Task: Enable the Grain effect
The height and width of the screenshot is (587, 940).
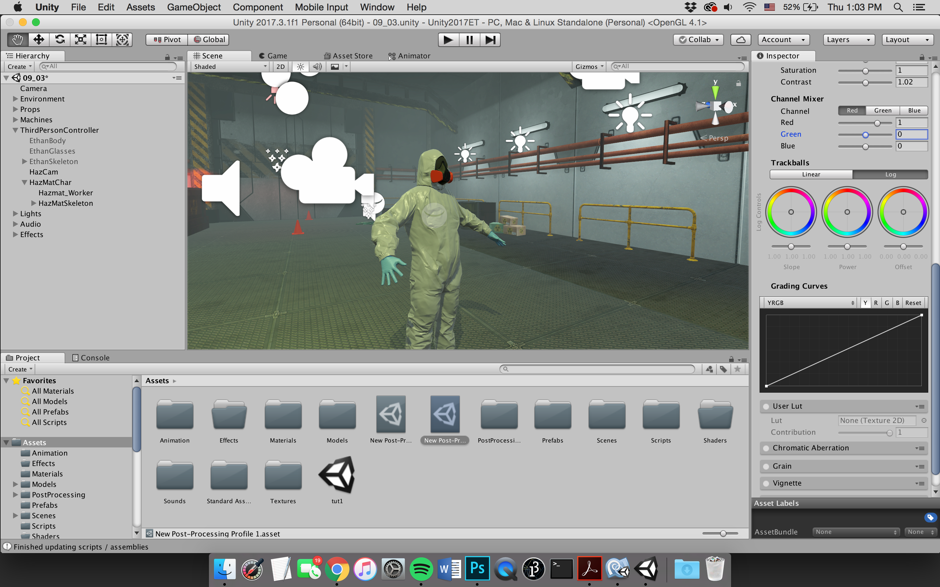Action: (766, 466)
